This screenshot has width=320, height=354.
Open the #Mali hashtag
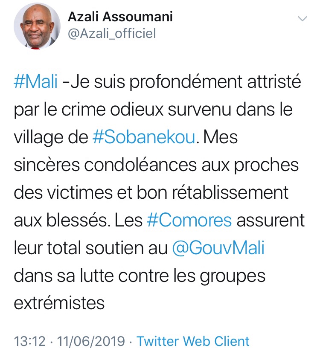[x=36, y=81]
